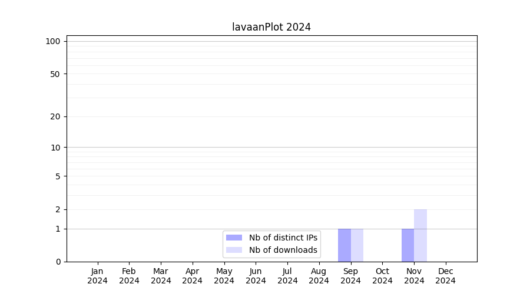This screenshot has width=530, height=294.
Task: Click the Dec 2024 axis label
Action: (x=446, y=276)
